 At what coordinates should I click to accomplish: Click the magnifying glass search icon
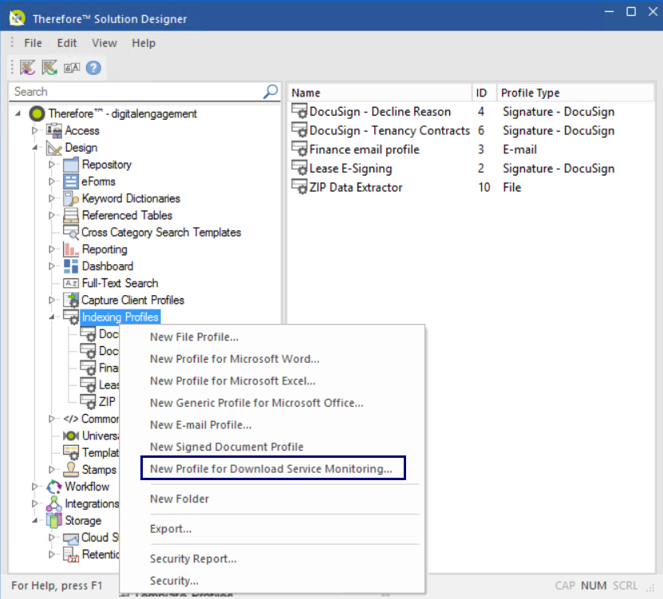(x=270, y=91)
